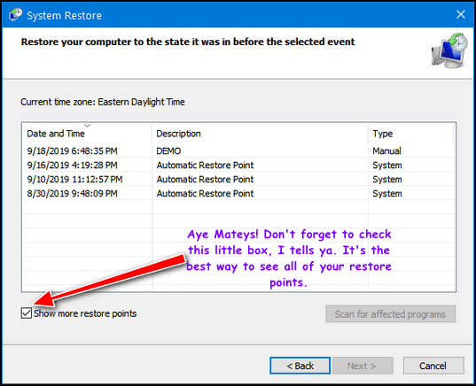Sort list by Type column header
Screen dimensions: 476x386
tap(411, 134)
